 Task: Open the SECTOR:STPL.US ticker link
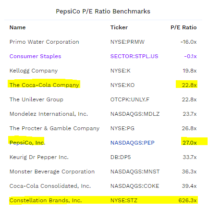pyautogui.click(x=134, y=56)
